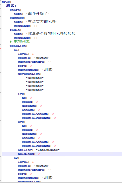Viewport: 122px width, 183px height.
Task: Click the text value '你真是个废物啊兄弟哈哈哈'
Action: (x=52, y=33)
